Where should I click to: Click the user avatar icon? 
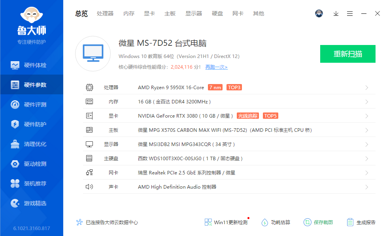pyautogui.click(x=319, y=13)
